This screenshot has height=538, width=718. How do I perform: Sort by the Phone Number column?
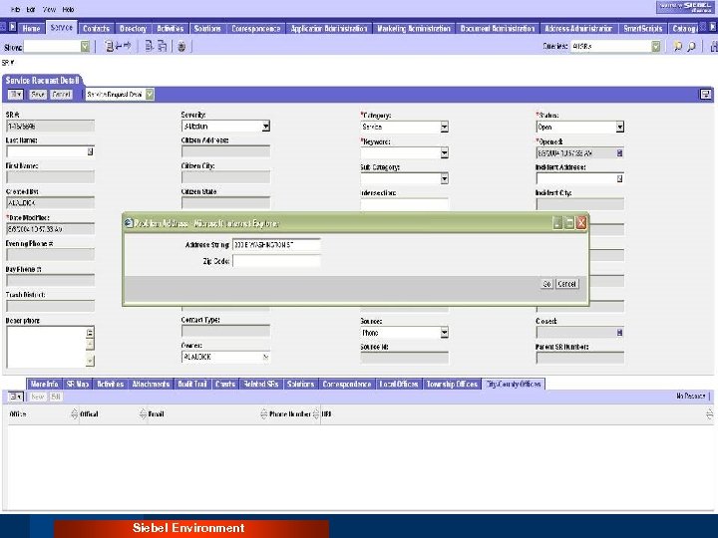[x=316, y=414]
